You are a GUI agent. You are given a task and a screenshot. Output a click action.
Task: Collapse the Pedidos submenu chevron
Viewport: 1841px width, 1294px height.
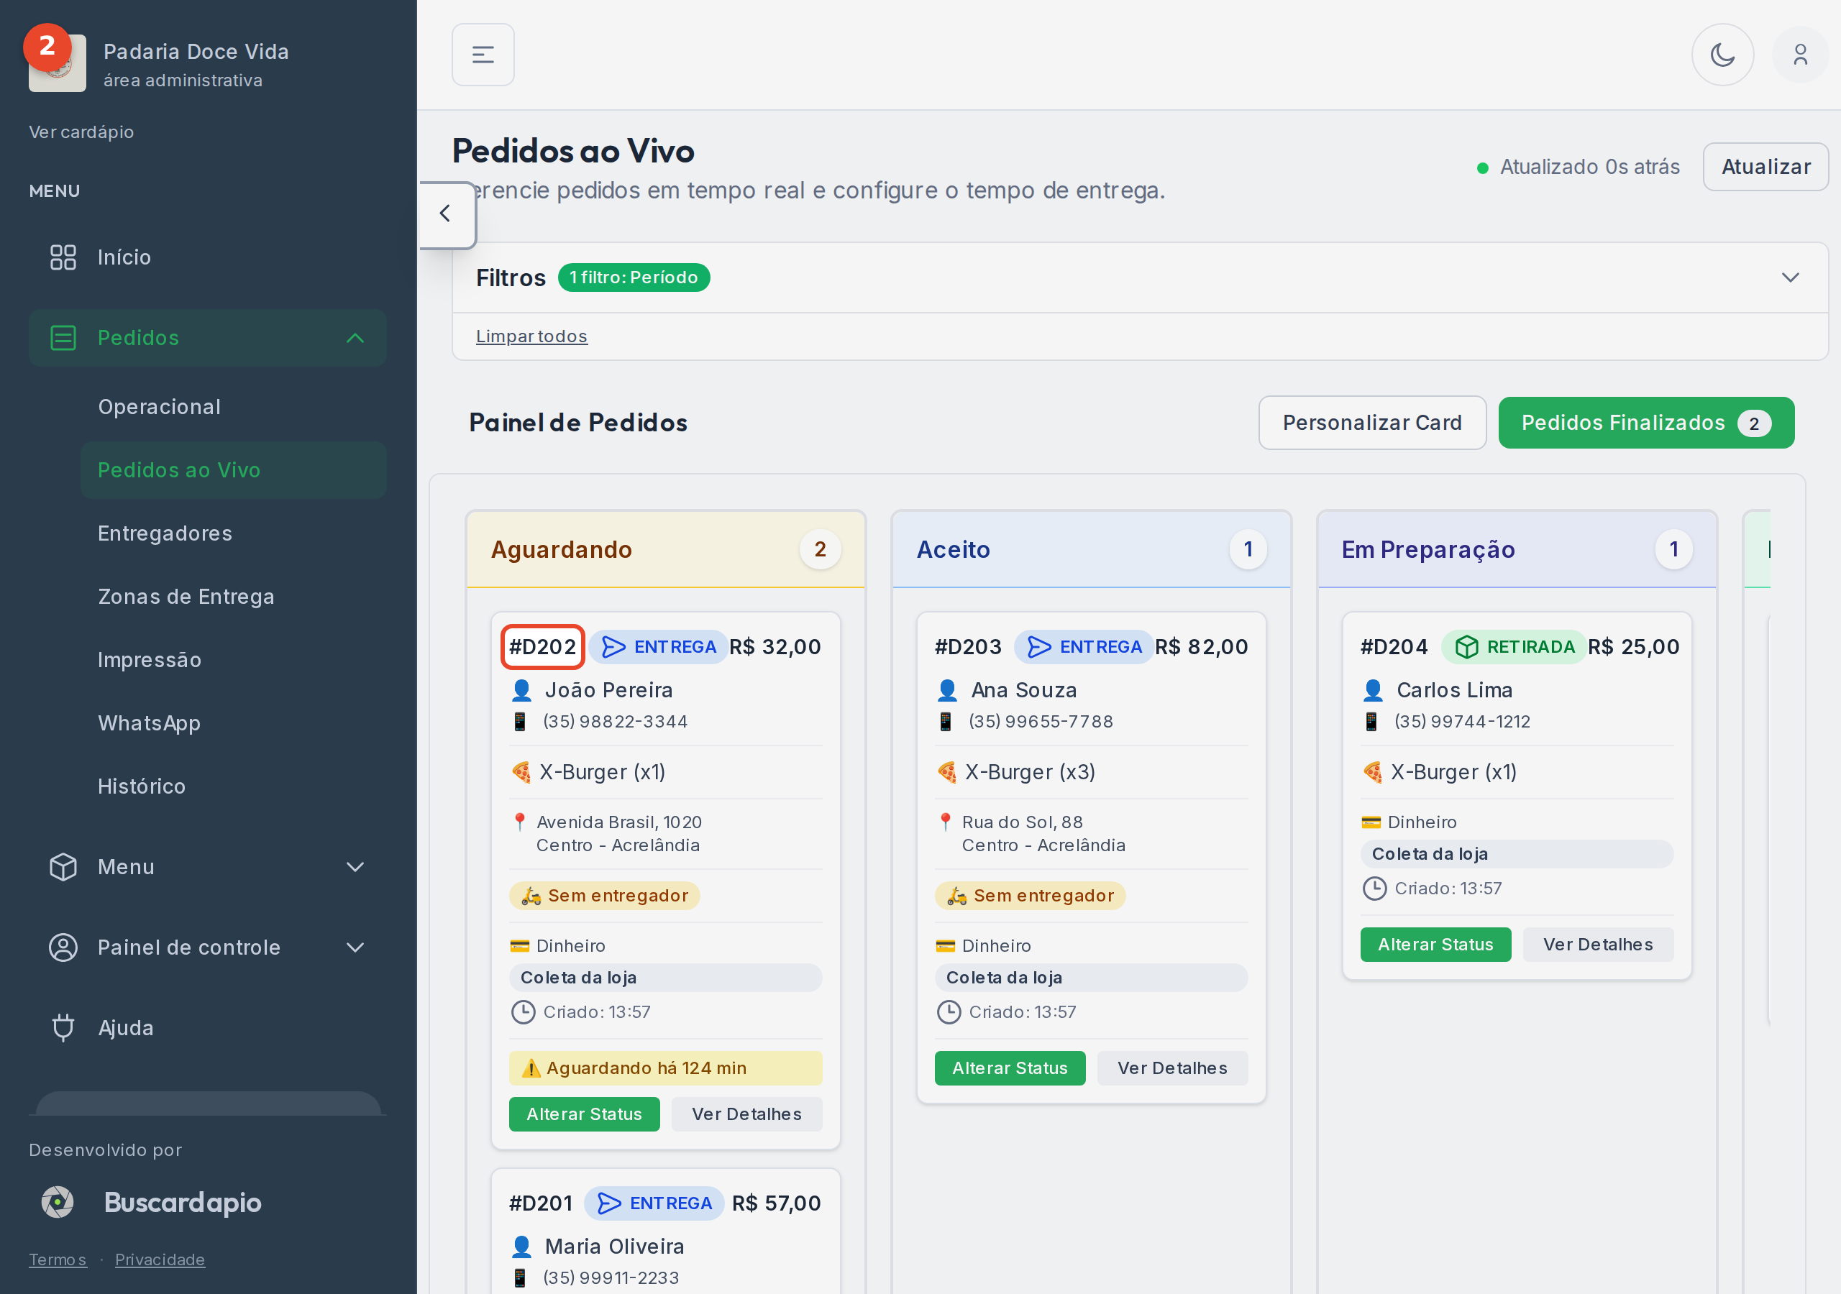tap(355, 338)
